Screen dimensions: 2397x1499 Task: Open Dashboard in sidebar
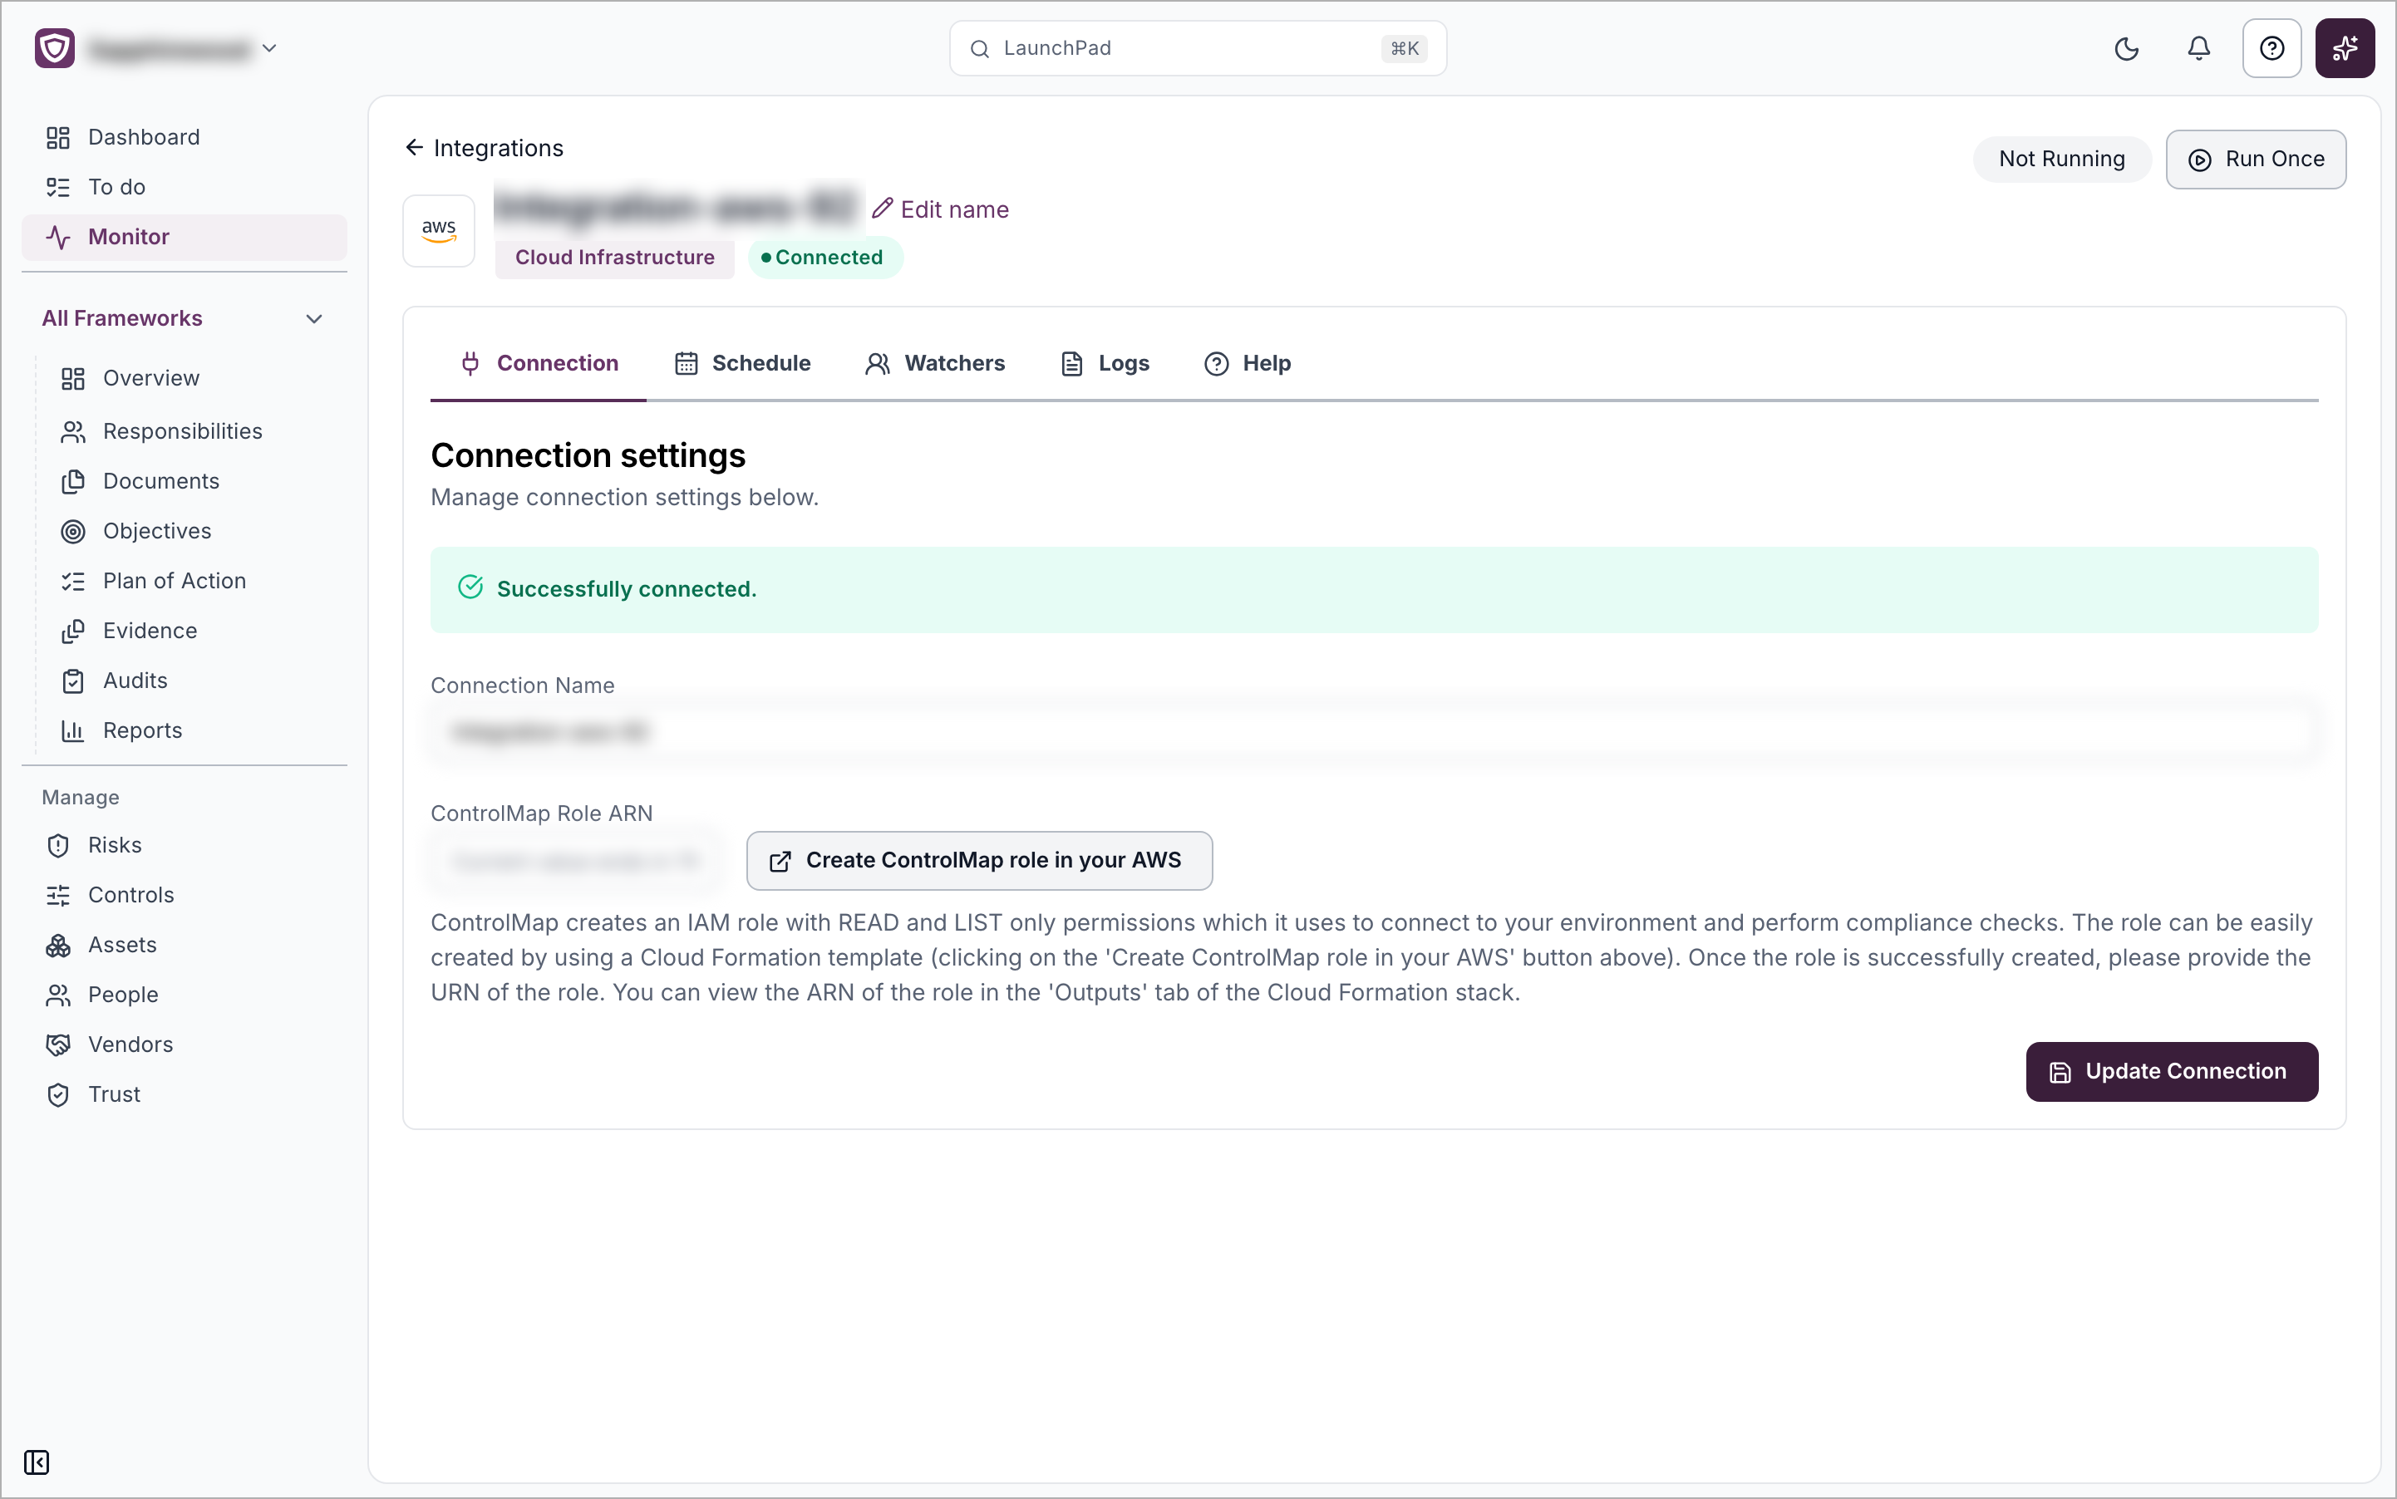[185, 137]
